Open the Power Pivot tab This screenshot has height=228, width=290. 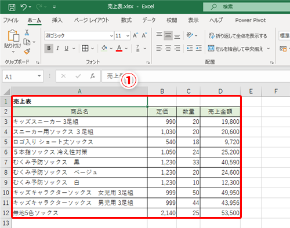251,20
